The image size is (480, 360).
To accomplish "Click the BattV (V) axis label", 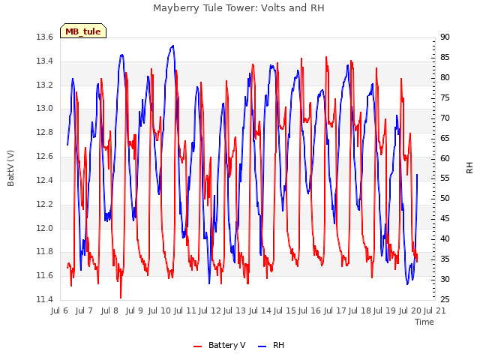I will click(10, 168).
